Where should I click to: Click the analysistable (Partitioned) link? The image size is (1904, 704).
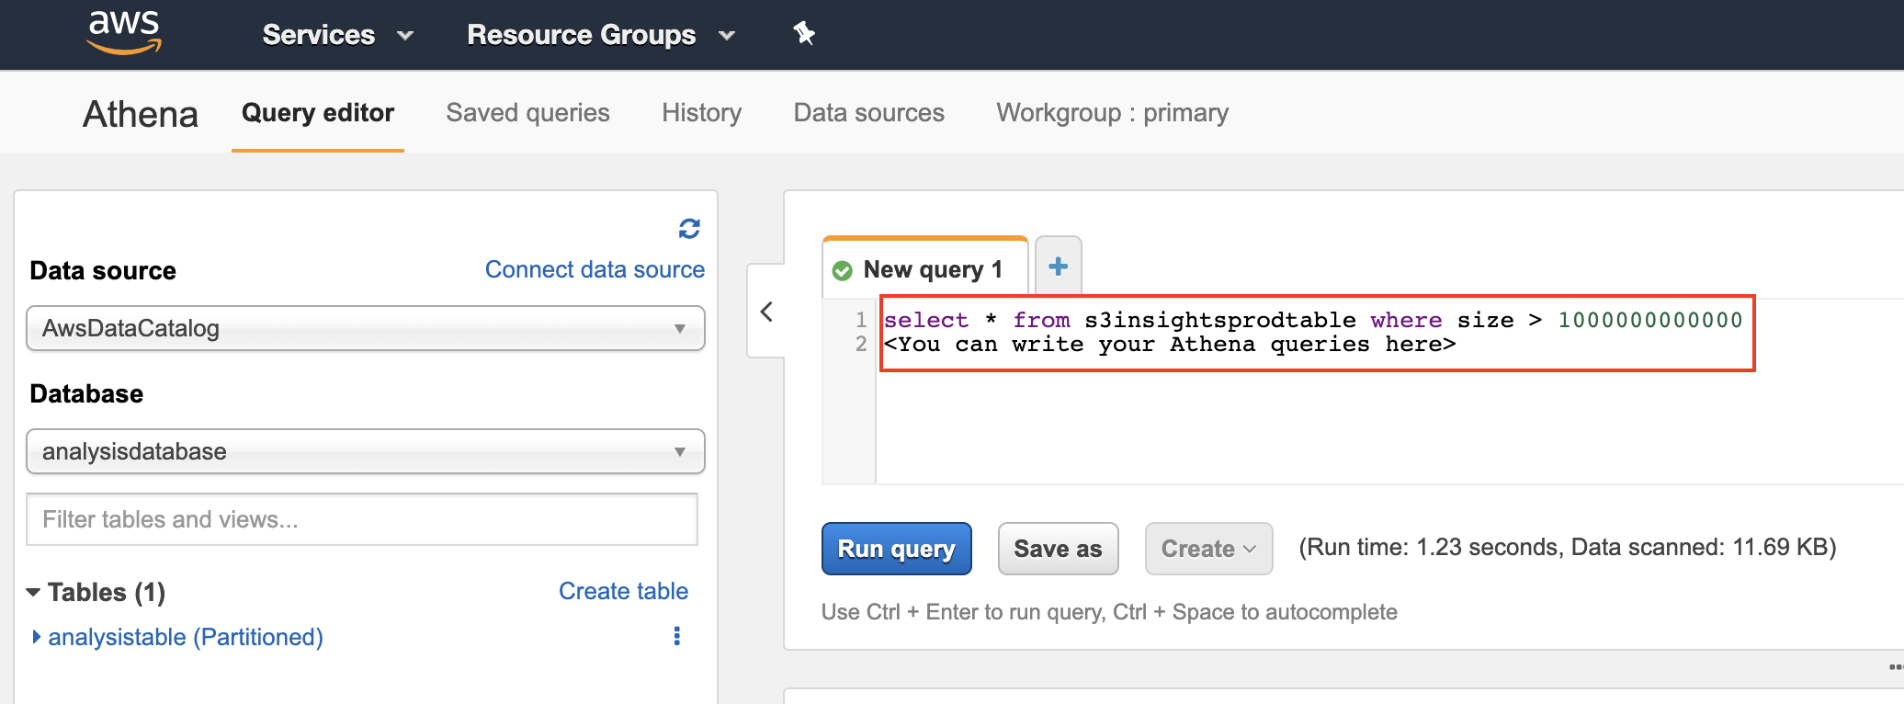(186, 637)
